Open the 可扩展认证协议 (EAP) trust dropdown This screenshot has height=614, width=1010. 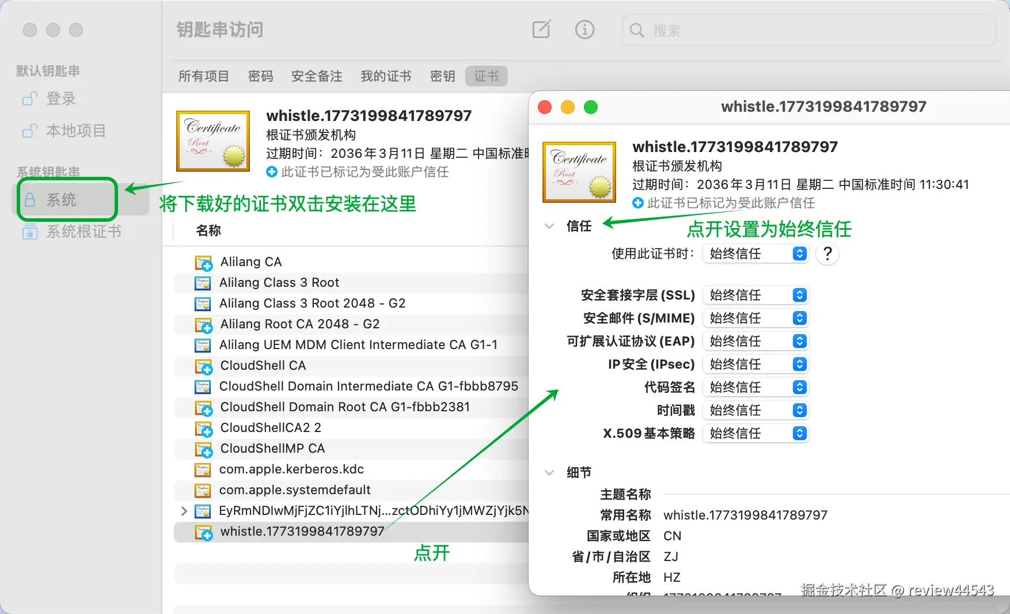tap(755, 341)
